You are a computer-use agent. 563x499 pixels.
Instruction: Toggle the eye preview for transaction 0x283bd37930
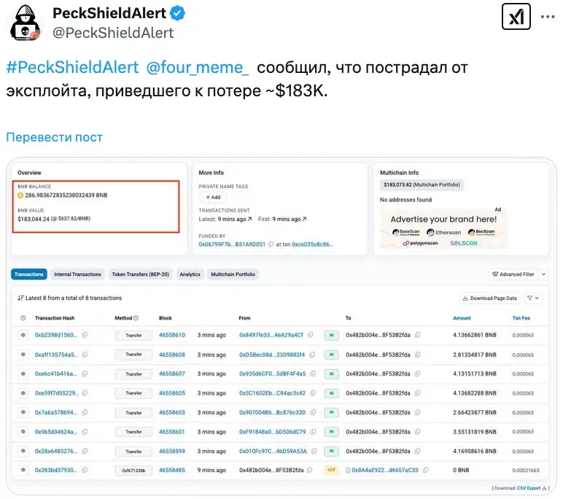point(23,470)
